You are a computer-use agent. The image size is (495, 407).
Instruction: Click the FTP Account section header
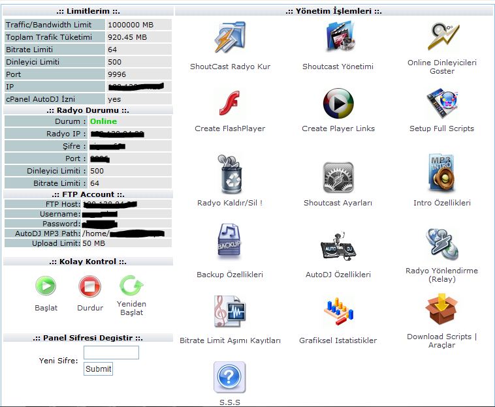coord(88,194)
